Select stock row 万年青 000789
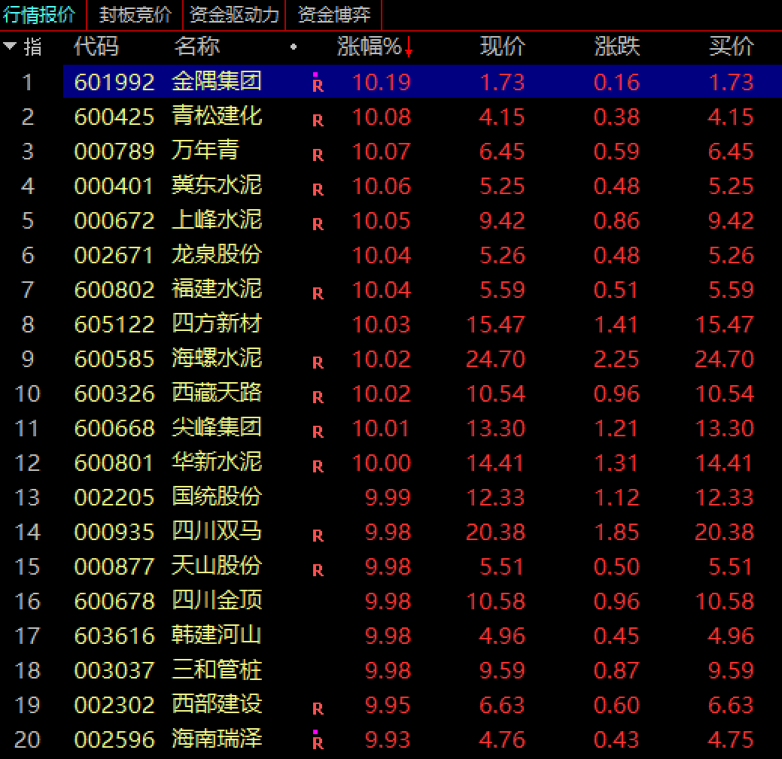Screen dimensions: 782x759 coord(205,151)
